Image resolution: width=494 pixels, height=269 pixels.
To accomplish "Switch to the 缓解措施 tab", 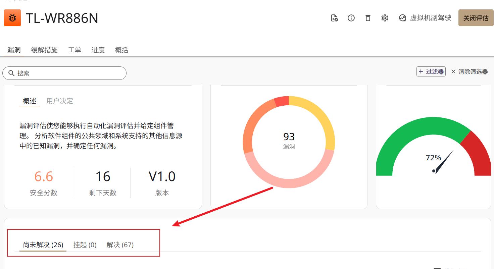I will [x=44, y=50].
